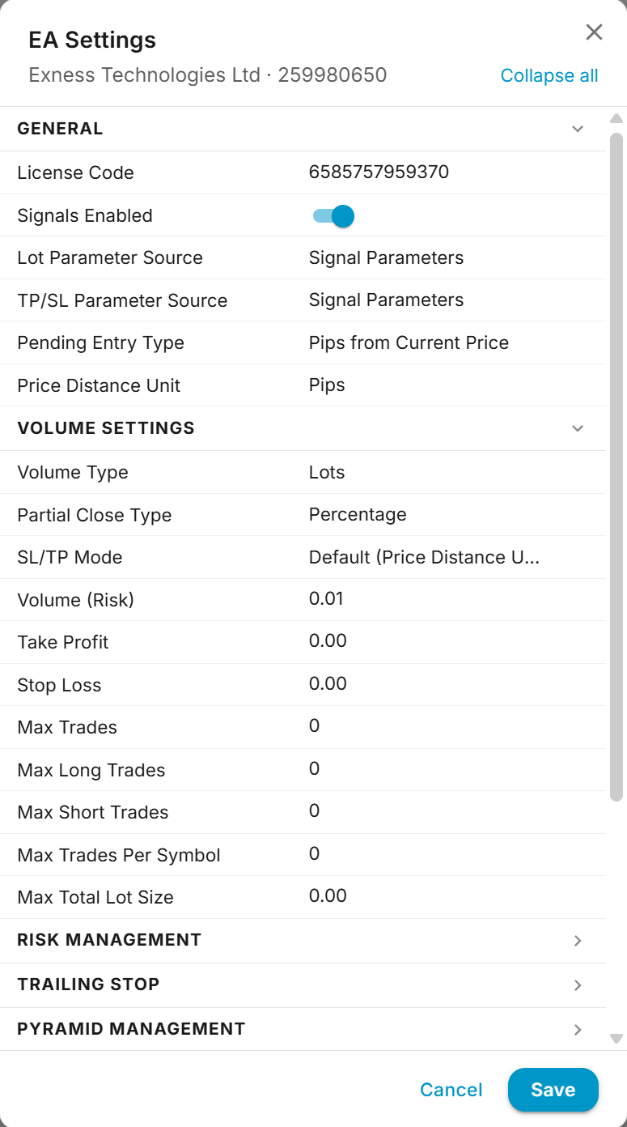Viewport: 627px width, 1127px height.
Task: Change the Pending Entry Type option
Action: (409, 342)
